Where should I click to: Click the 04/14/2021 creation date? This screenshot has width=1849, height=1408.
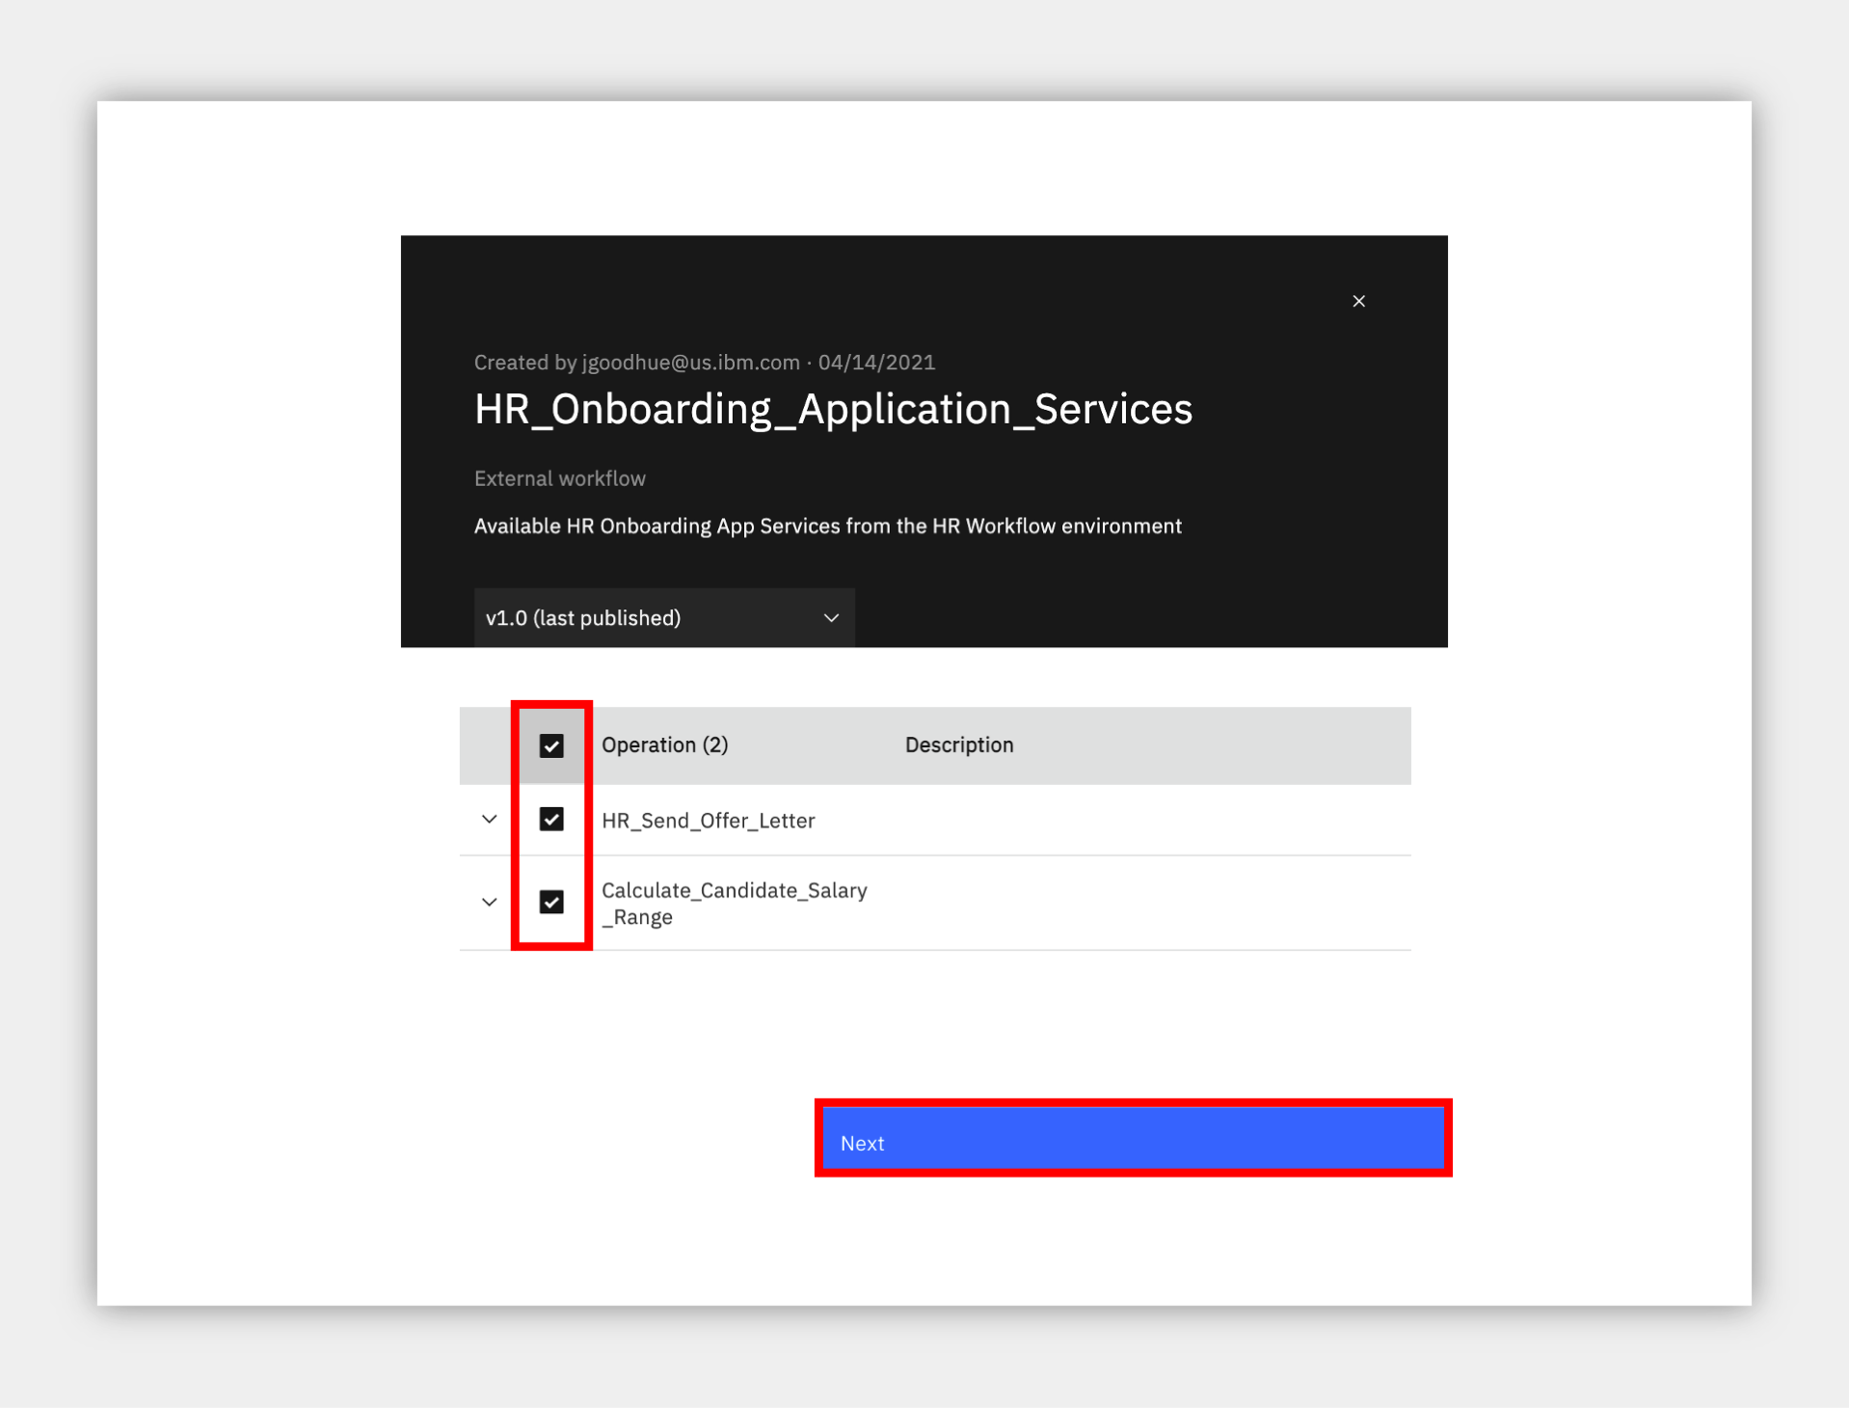(876, 363)
